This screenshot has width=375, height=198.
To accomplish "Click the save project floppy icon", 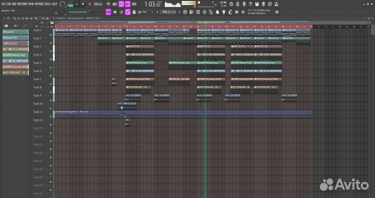I will (257, 4).
